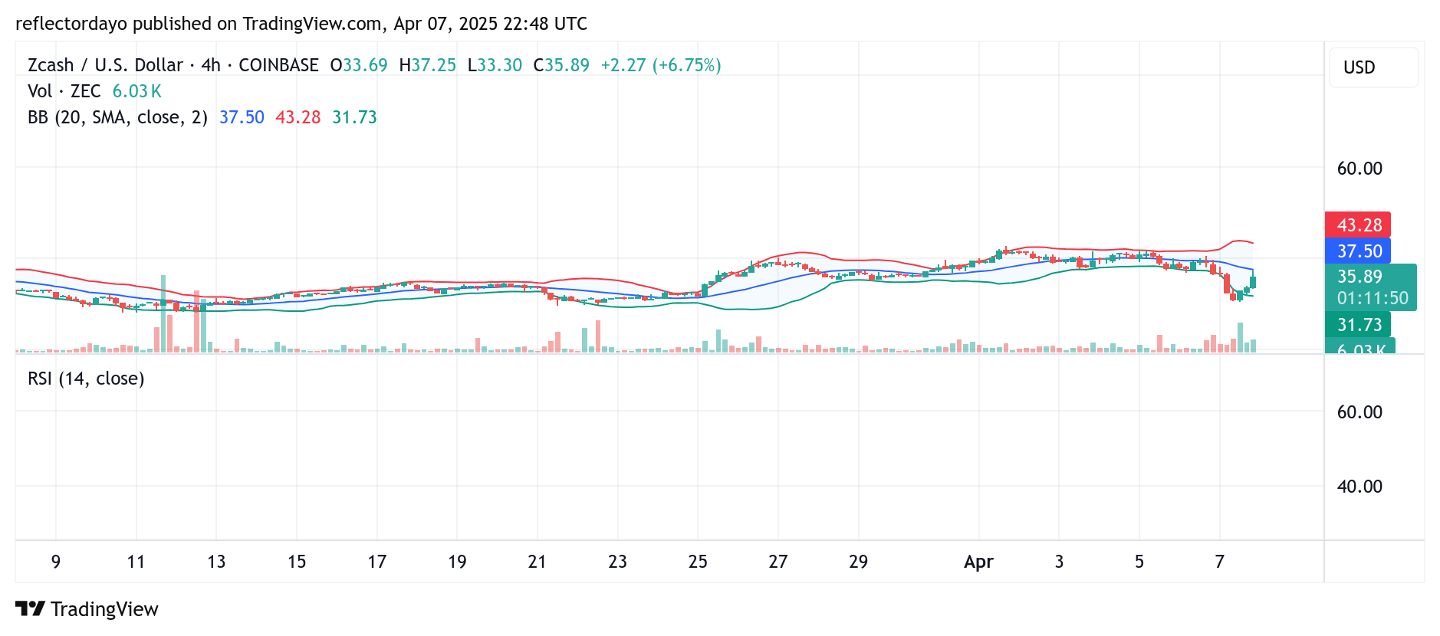Screen dimensions: 1440x636
Task: Click the RSI 40.00 axis level
Action: tap(1359, 487)
